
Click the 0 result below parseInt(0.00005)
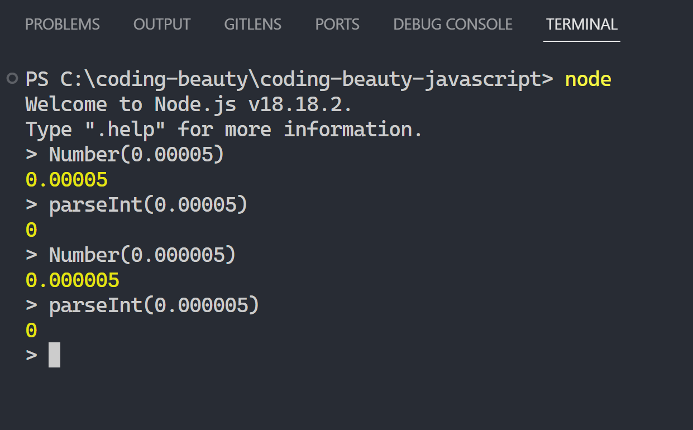coord(31,230)
